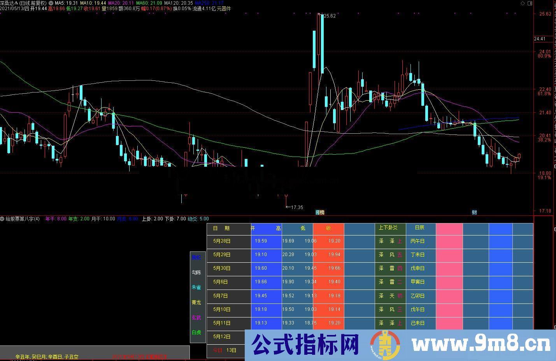Select 朱雀 in the left sidebar list
This screenshot has height=361, width=556.
pyautogui.click(x=196, y=287)
